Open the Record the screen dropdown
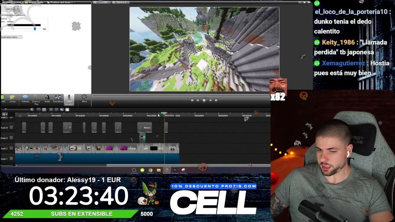The image size is (395, 222). 12,2
